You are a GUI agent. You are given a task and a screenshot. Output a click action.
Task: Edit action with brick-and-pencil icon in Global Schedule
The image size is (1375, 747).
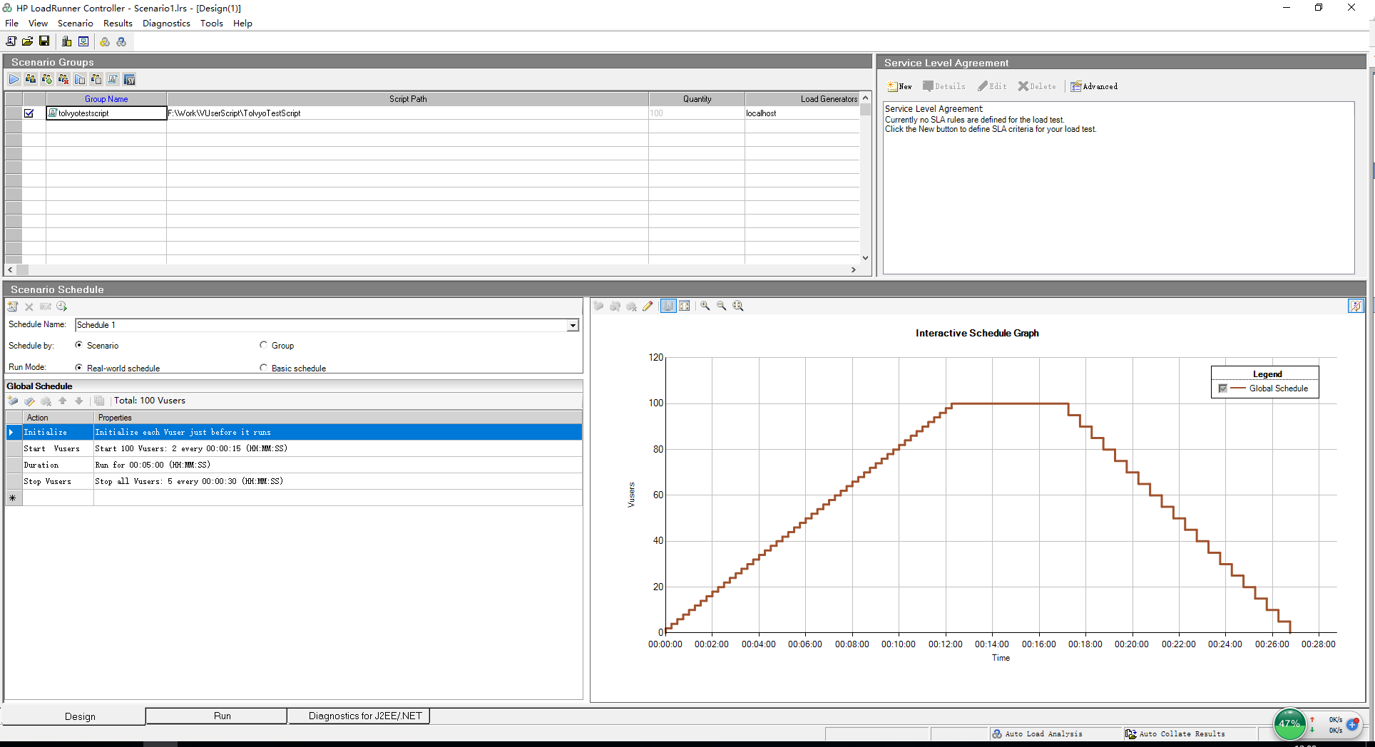pyautogui.click(x=29, y=401)
